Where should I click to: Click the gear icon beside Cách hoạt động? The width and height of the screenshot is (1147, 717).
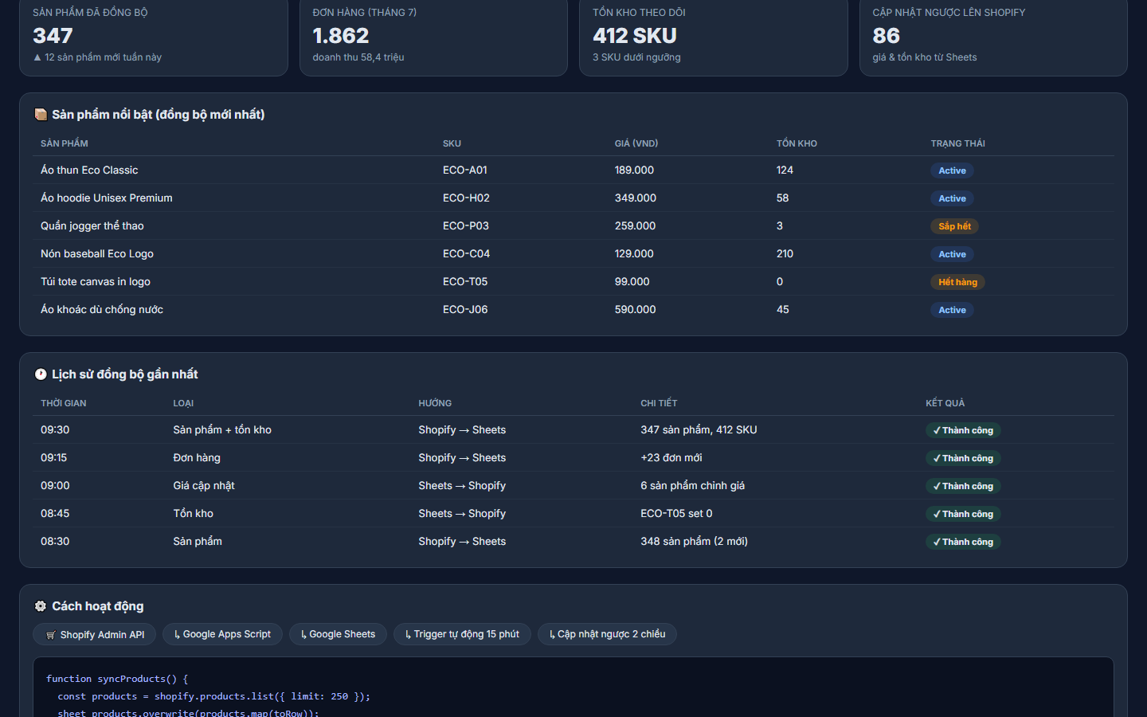pos(41,606)
